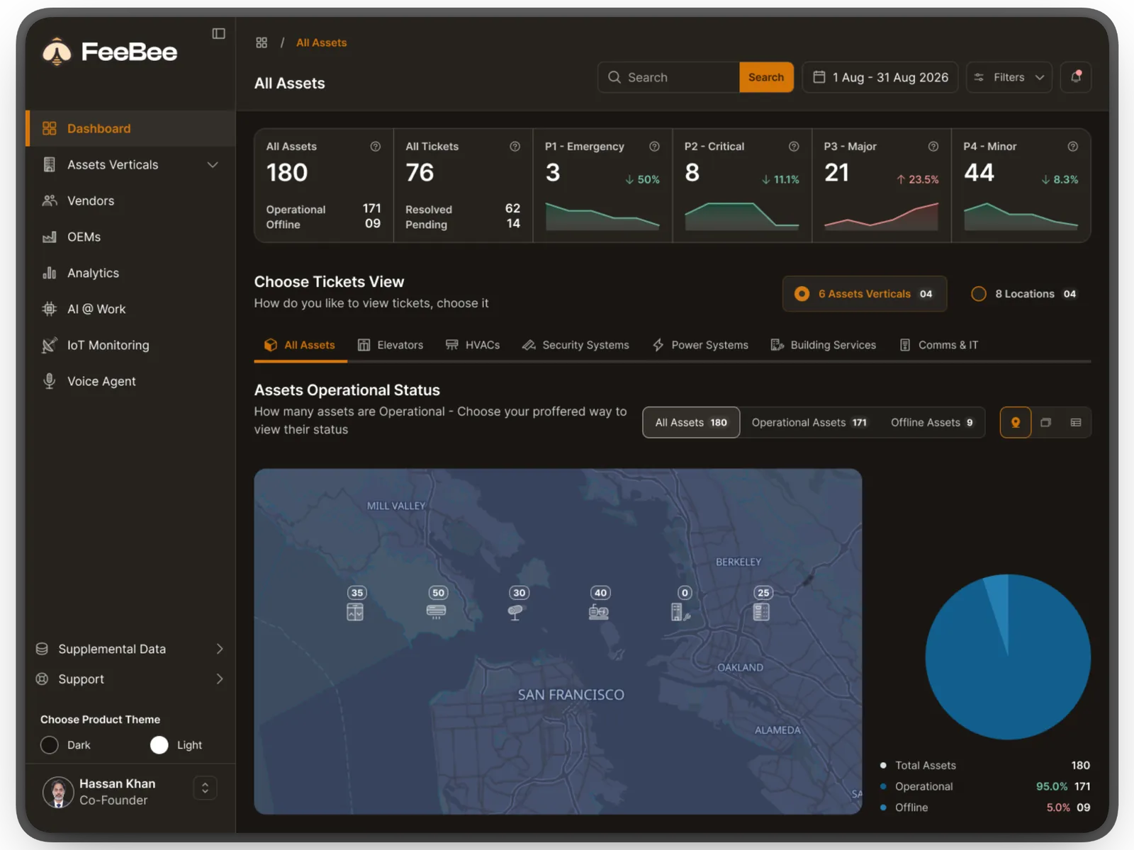Select the Light theme radio

159,745
